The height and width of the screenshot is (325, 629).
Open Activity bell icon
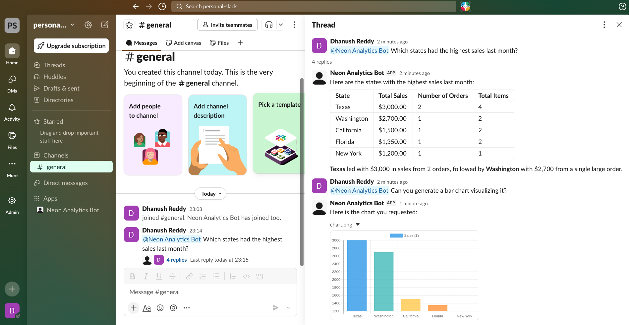(12, 111)
